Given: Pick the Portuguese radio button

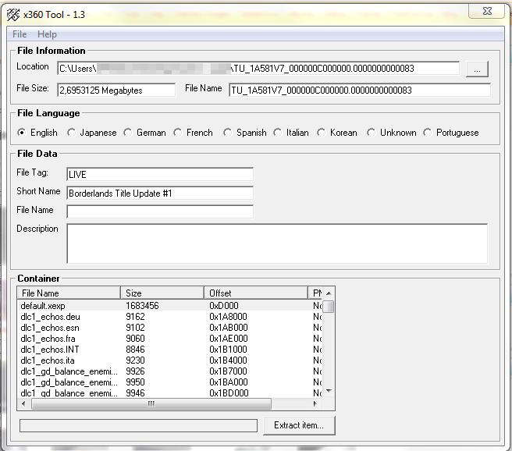Looking at the screenshot, I should [428, 133].
